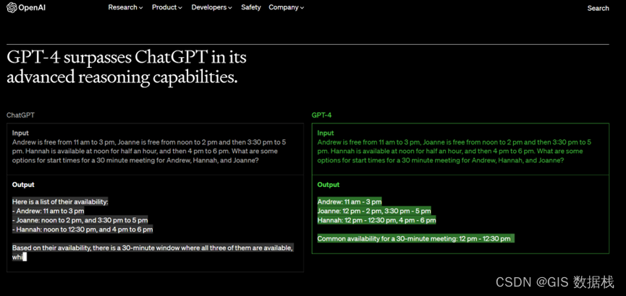Image resolution: width=626 pixels, height=296 pixels.
Task: Expand the Company dropdown chevron
Action: pos(302,8)
